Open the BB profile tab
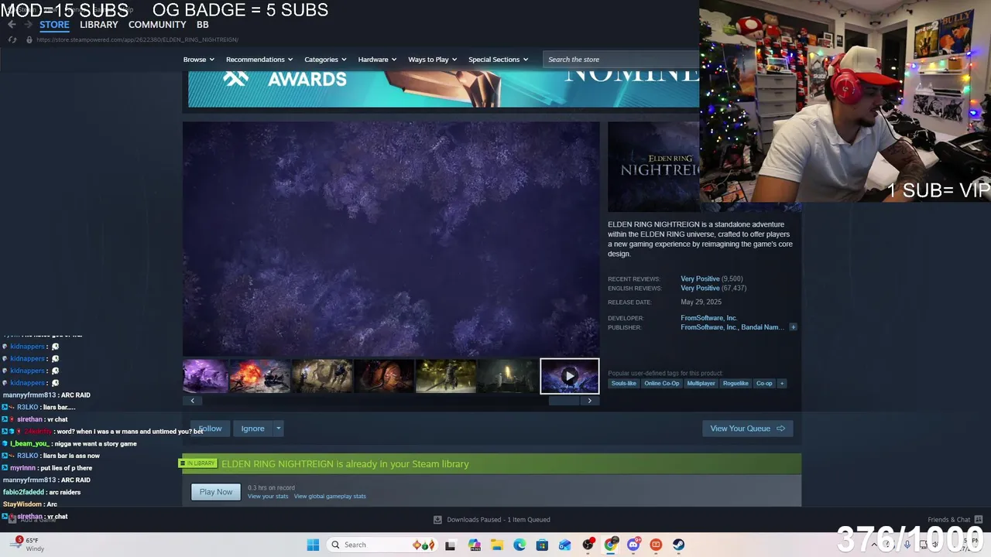This screenshot has width=991, height=557. coord(202,25)
